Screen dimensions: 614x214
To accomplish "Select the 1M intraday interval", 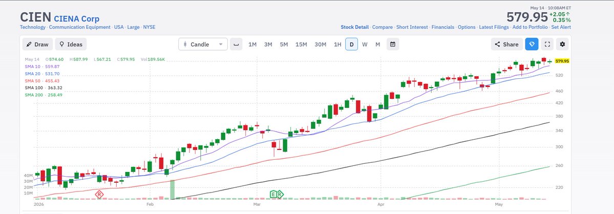I will (x=252, y=44).
